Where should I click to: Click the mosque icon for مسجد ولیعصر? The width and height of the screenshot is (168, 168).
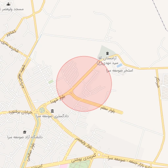coord(8,4)
